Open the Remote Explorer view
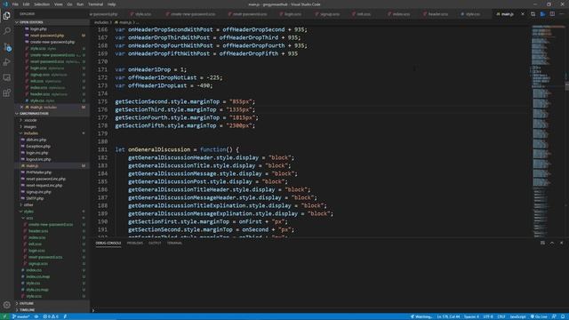This screenshot has width=569, height=320. (x=6, y=77)
